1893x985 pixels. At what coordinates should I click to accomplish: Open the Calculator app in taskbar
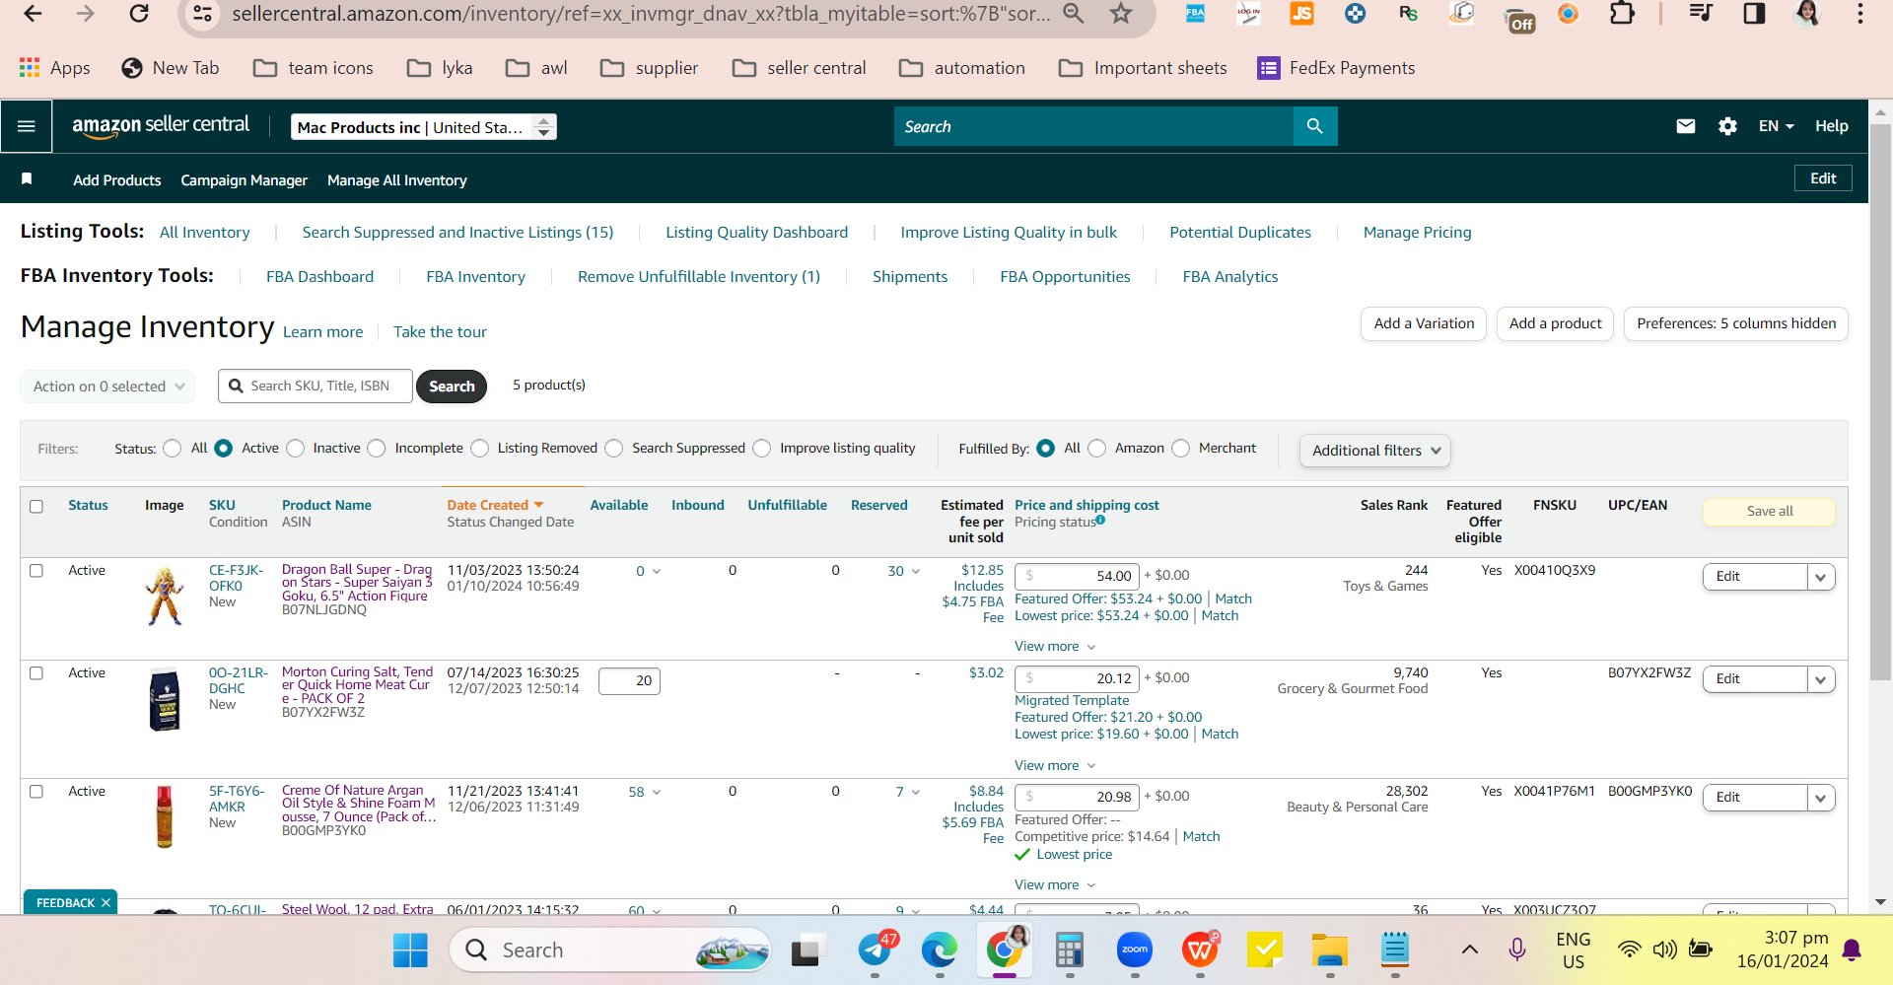click(x=1069, y=950)
